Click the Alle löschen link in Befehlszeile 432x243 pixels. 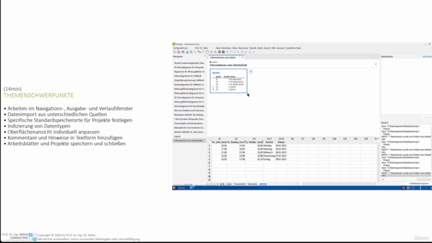pos(427,57)
